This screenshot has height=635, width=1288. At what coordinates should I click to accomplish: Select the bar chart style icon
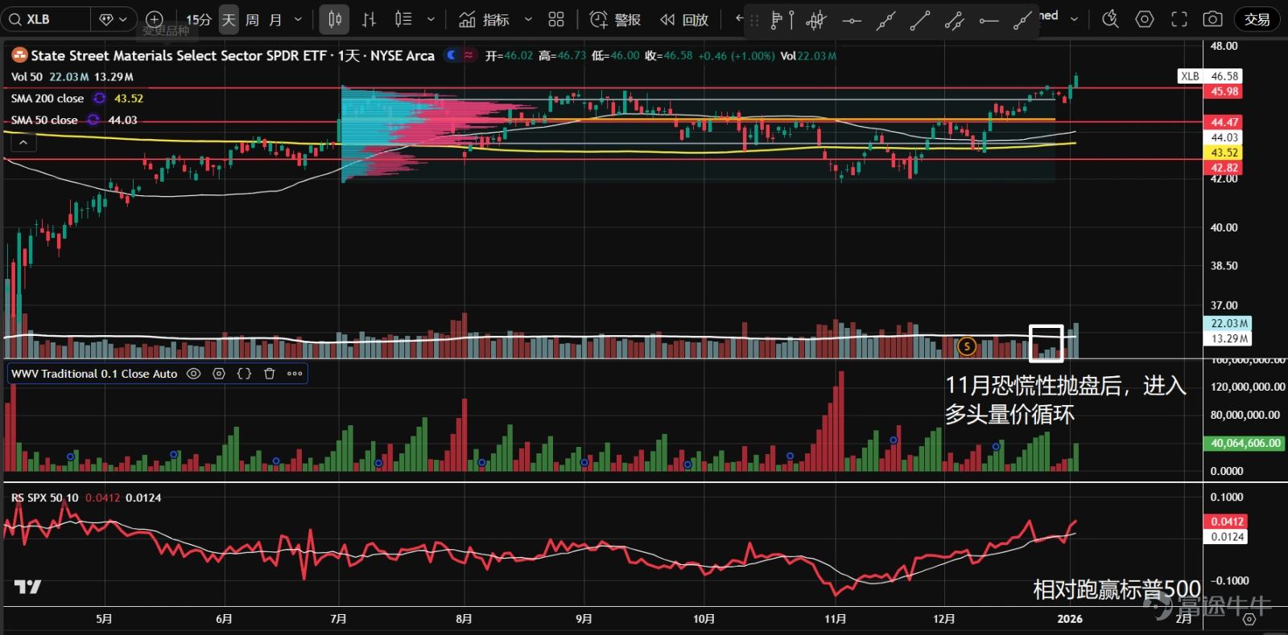coord(369,19)
